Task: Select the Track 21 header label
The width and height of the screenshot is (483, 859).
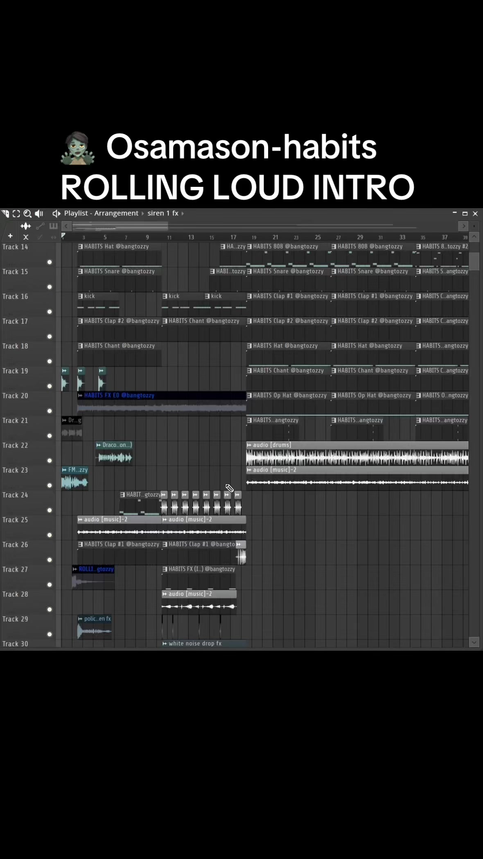Action: pyautogui.click(x=15, y=421)
